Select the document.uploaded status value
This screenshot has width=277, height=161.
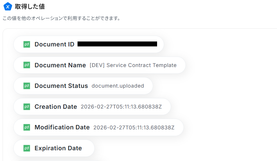[118, 86]
